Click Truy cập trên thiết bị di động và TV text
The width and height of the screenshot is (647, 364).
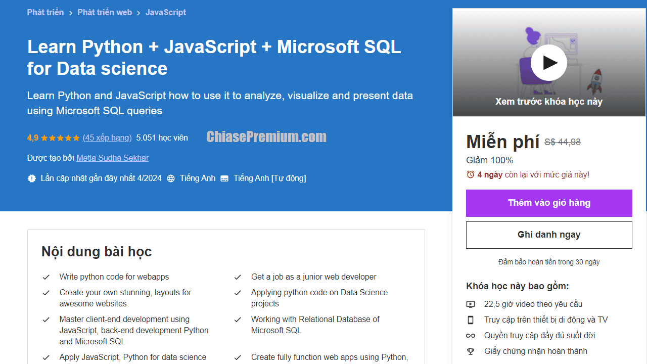546,320
